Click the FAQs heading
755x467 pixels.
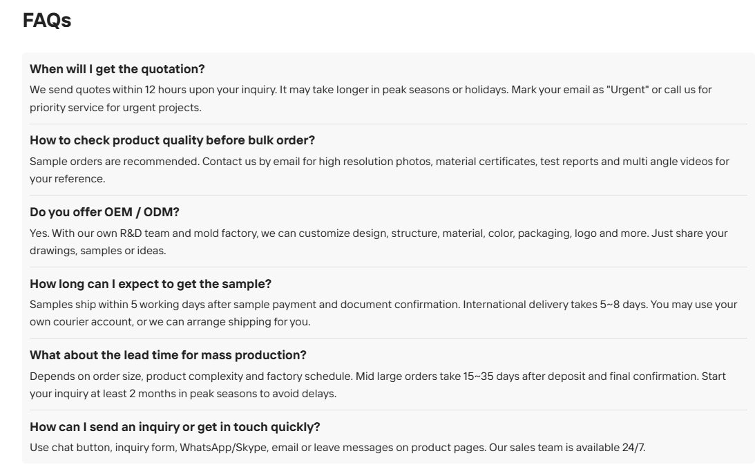[47, 20]
